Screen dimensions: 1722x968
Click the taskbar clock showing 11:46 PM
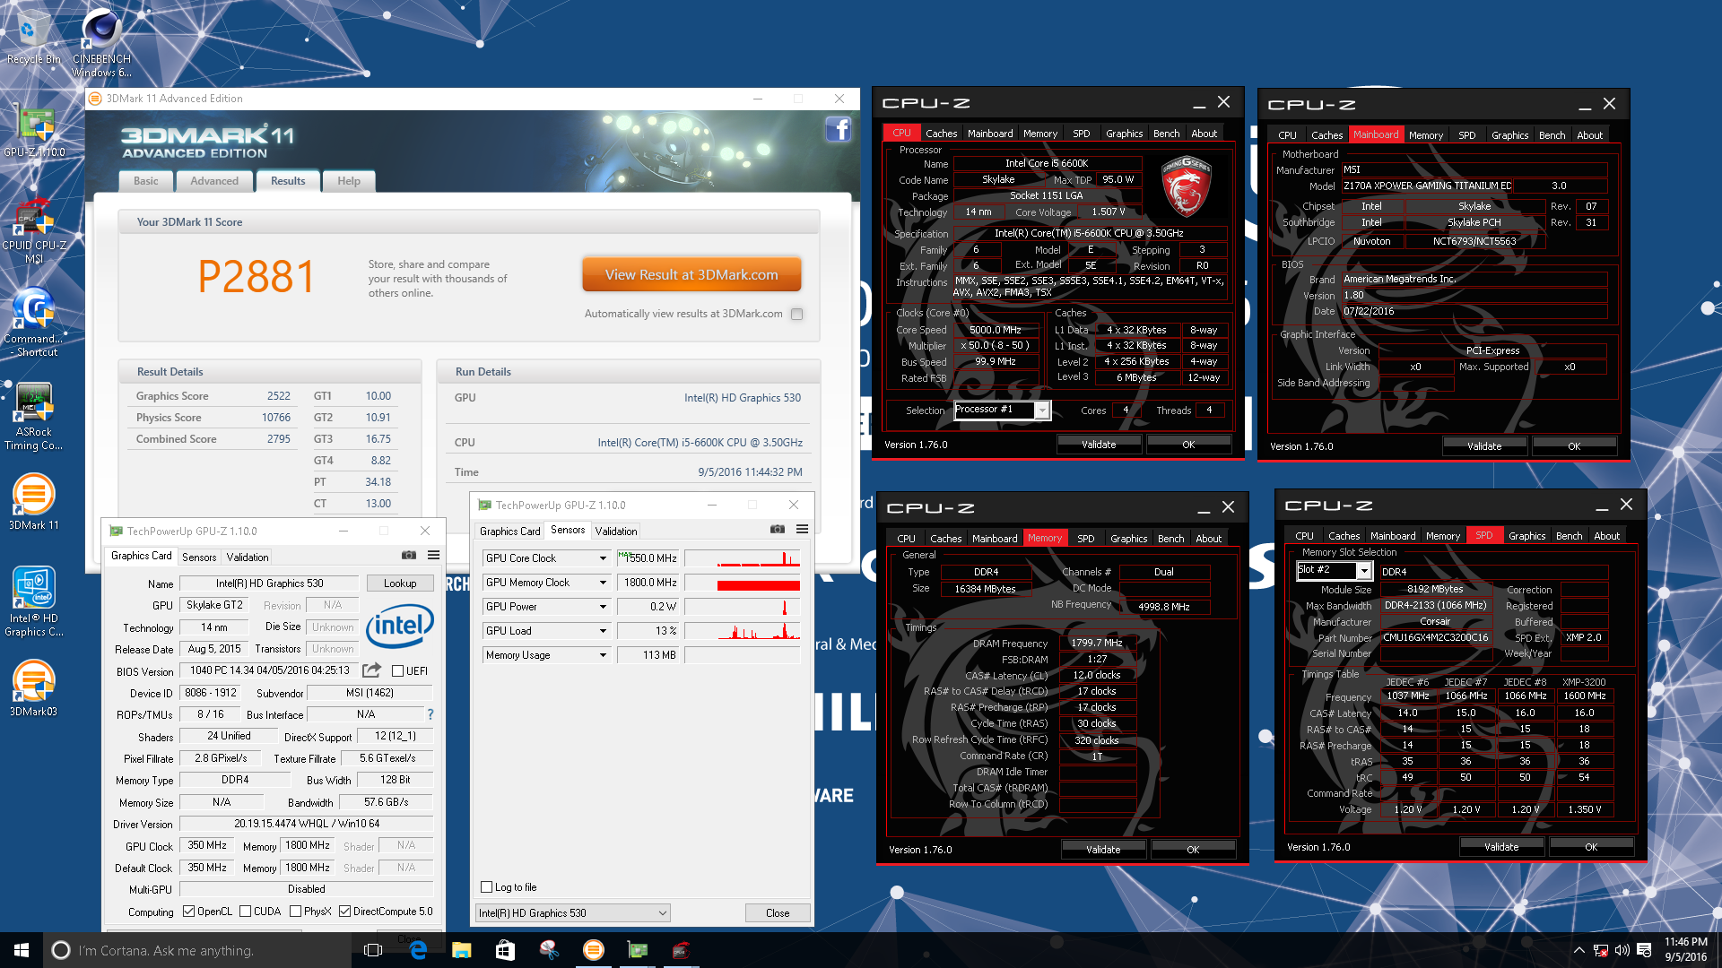click(1686, 950)
